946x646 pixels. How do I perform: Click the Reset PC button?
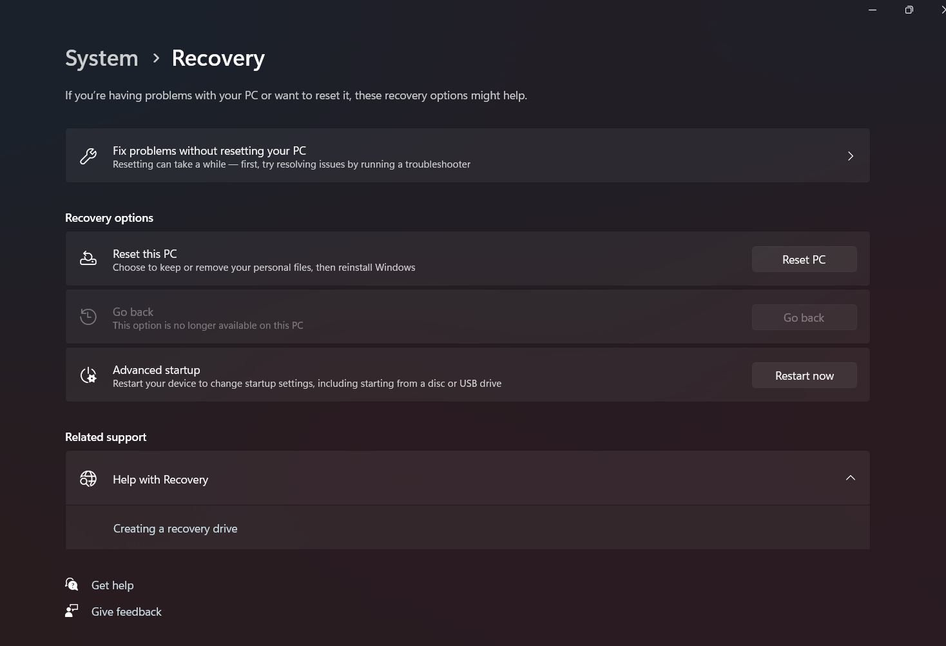[x=804, y=259]
